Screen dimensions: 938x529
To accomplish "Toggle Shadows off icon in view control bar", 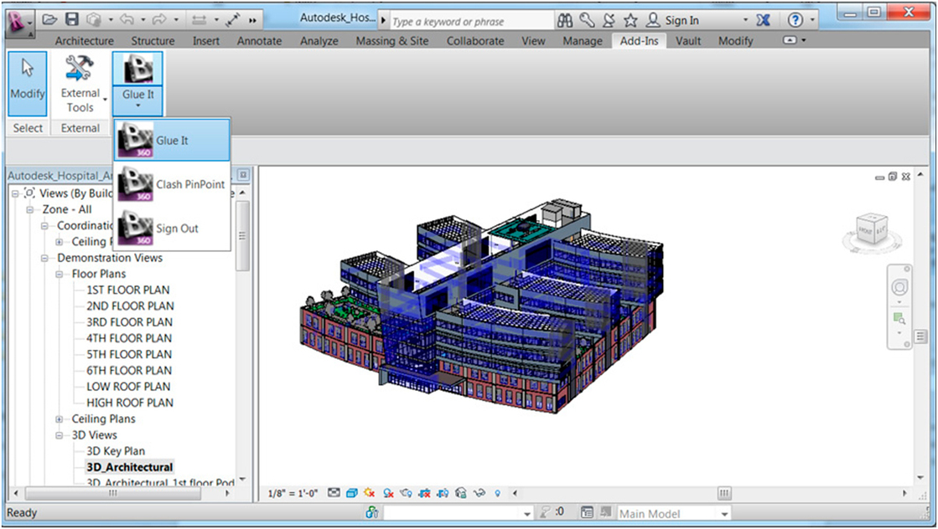I will click(x=370, y=493).
